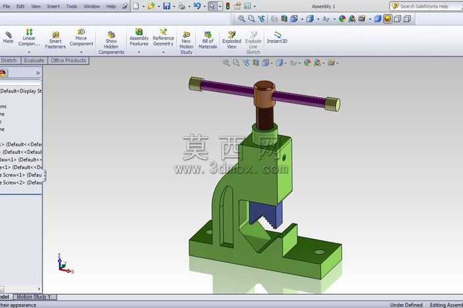The height and width of the screenshot is (308, 463).
Task: Switch to Shaded display with blue cube icon
Action: pos(378,19)
